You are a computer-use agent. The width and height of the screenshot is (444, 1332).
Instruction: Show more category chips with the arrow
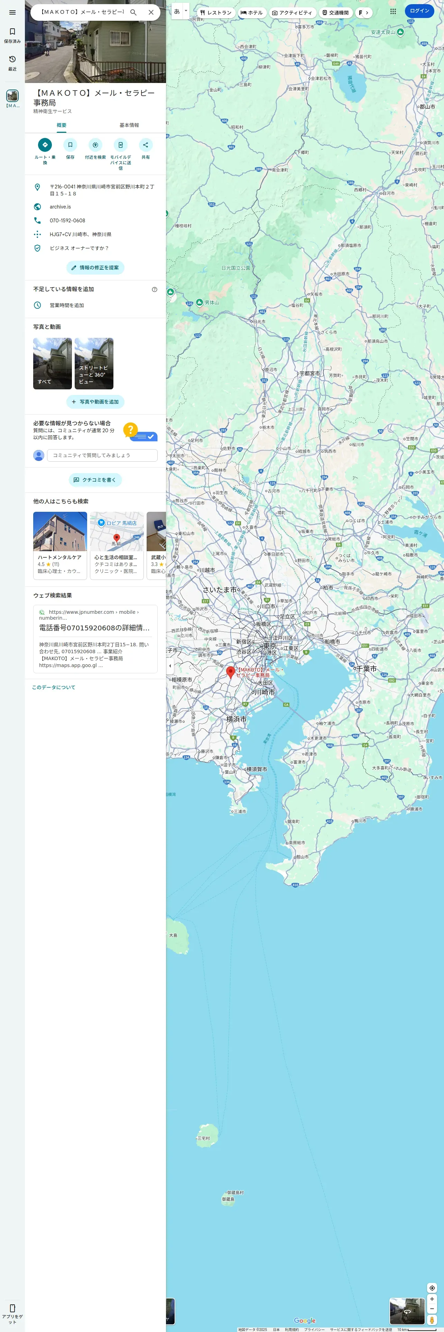pos(367,12)
